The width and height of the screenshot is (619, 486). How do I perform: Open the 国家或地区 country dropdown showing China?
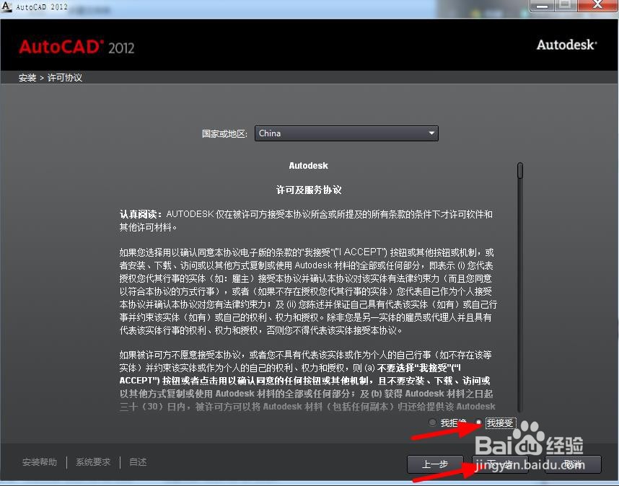pyautogui.click(x=346, y=133)
